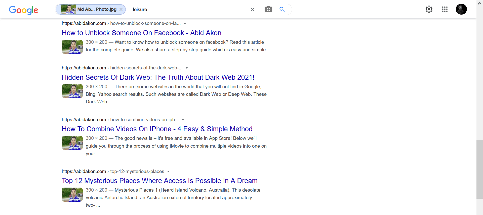Open the Google apps grid
Image resolution: width=483 pixels, height=215 pixels.
pyautogui.click(x=445, y=9)
